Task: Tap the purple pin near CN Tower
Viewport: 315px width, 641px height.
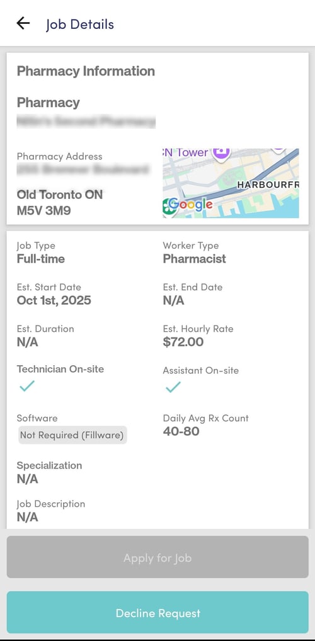Action: click(x=221, y=154)
